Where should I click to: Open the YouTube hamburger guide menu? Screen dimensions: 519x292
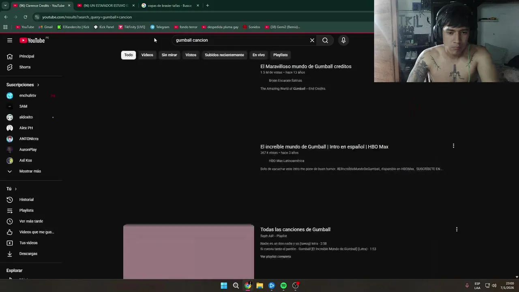10,40
